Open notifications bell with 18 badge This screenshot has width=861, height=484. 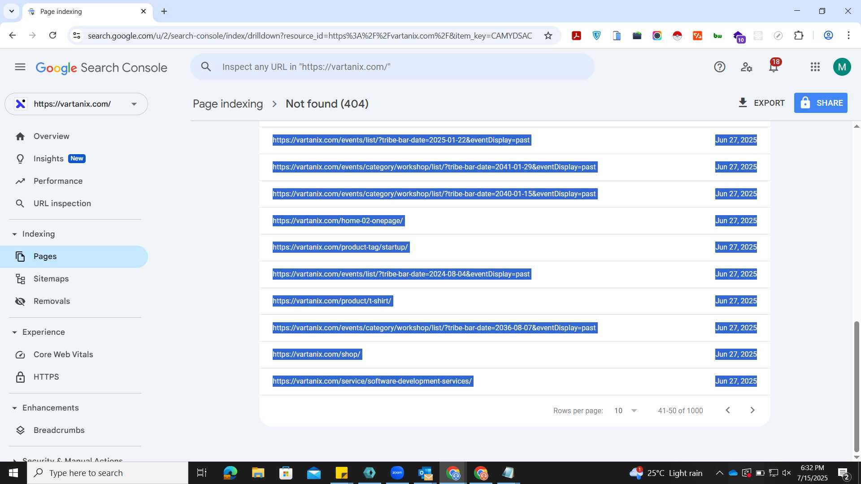click(x=774, y=67)
